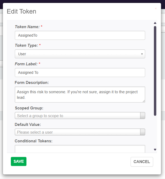The height and width of the screenshot is (179, 165).
Task: Click the 'Select a group to scope to' field
Action: coord(77,116)
